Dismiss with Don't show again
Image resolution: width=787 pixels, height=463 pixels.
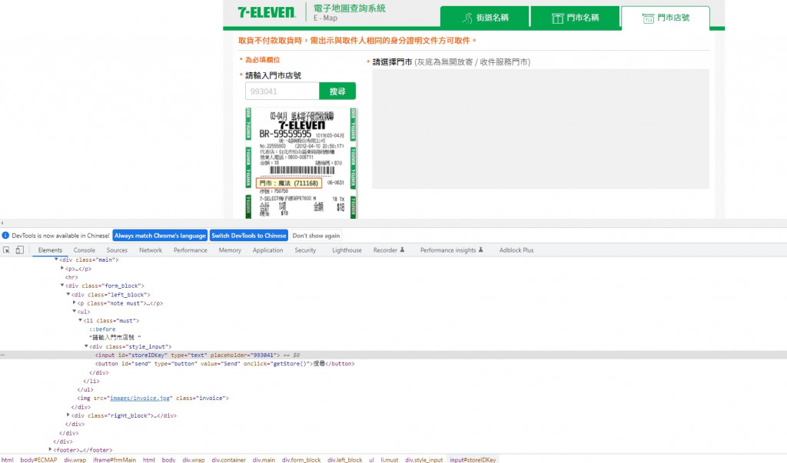coord(316,235)
